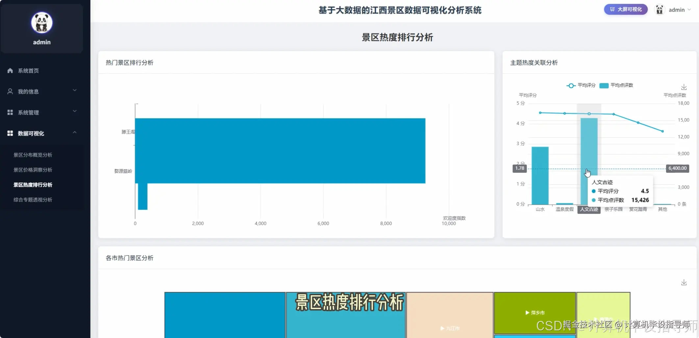Screen dimensions: 699x338
Task: Click the 九江市 treemap block
Action: coord(450,315)
